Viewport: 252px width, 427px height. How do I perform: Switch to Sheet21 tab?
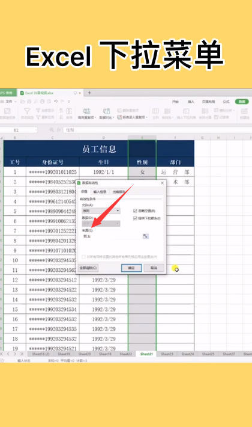click(x=146, y=354)
